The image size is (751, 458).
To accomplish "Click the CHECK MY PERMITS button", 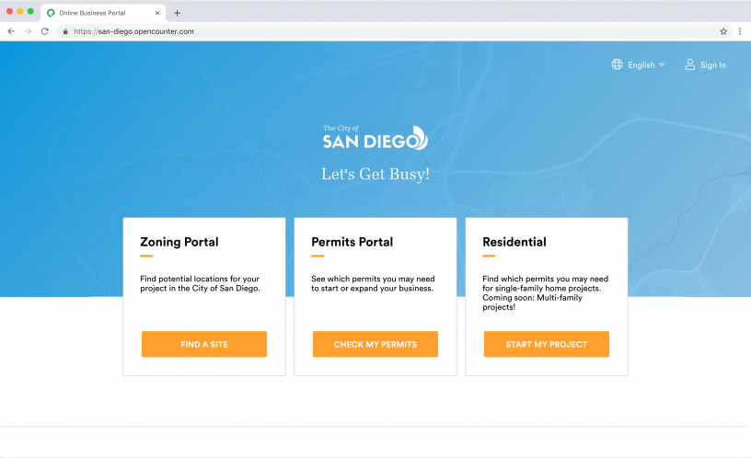I will (x=375, y=344).
